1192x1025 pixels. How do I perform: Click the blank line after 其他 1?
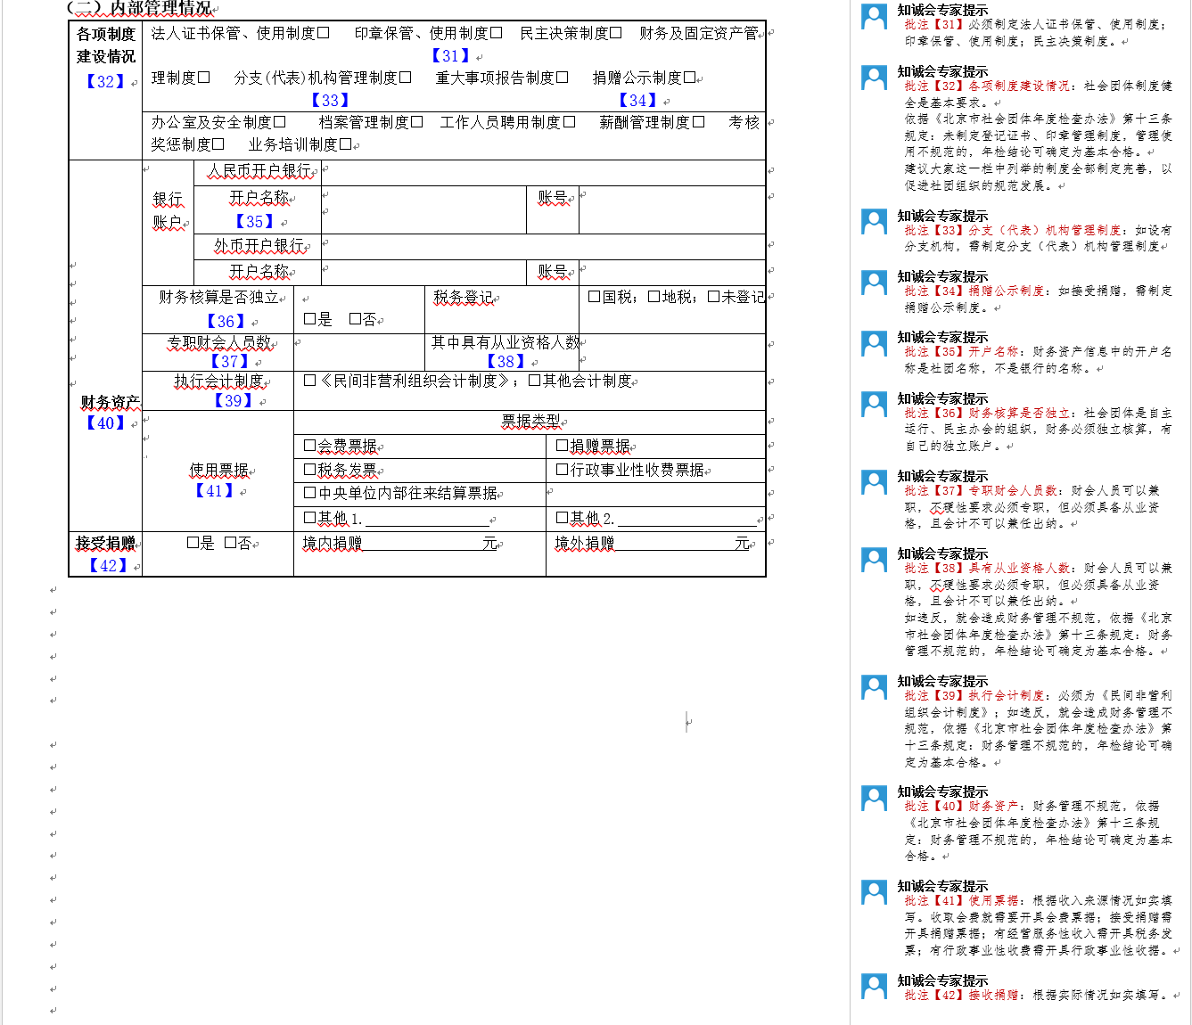pos(427,519)
